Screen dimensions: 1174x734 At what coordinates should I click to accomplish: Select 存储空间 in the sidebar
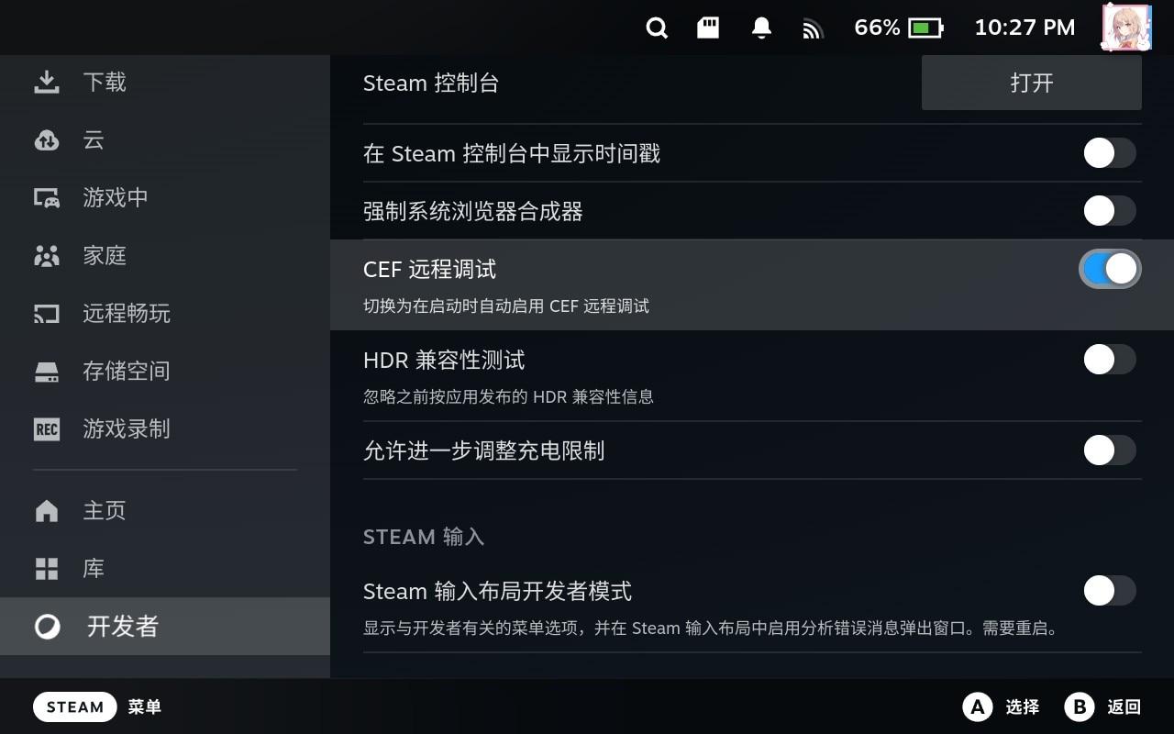pos(127,372)
